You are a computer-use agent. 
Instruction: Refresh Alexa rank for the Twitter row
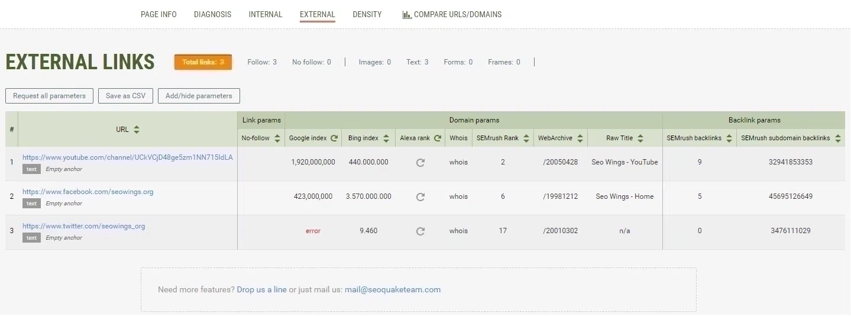(x=420, y=231)
